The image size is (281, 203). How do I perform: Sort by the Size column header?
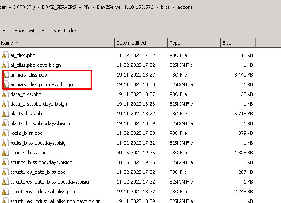239,43
